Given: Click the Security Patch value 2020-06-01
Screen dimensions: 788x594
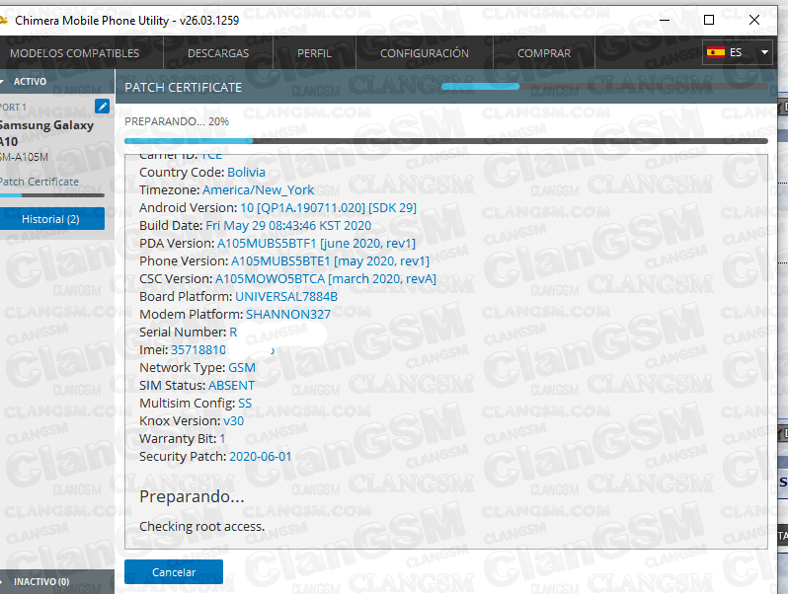Looking at the screenshot, I should click(x=261, y=457).
